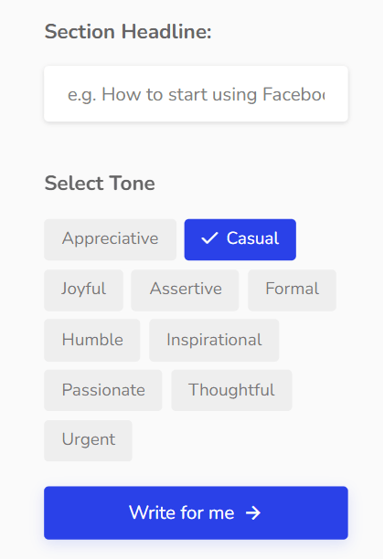Click the checkmark icon on Casual chip
This screenshot has width=384, height=559.
coord(209,238)
